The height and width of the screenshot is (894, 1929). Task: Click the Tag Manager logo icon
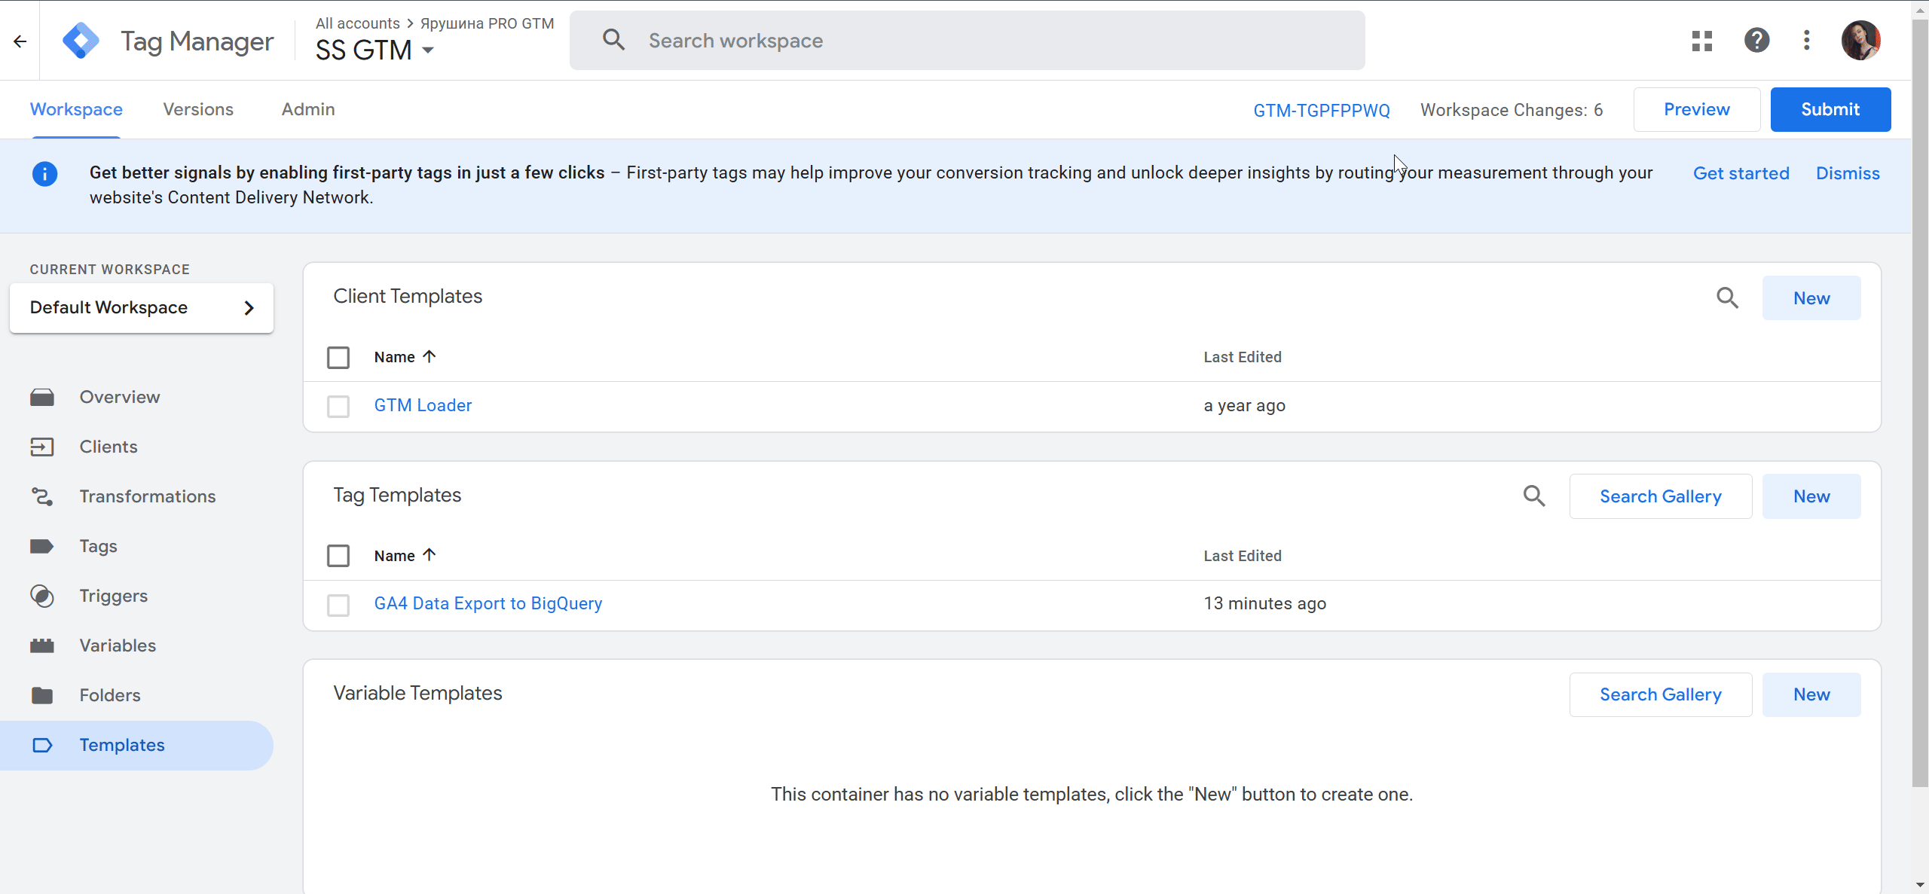81,41
